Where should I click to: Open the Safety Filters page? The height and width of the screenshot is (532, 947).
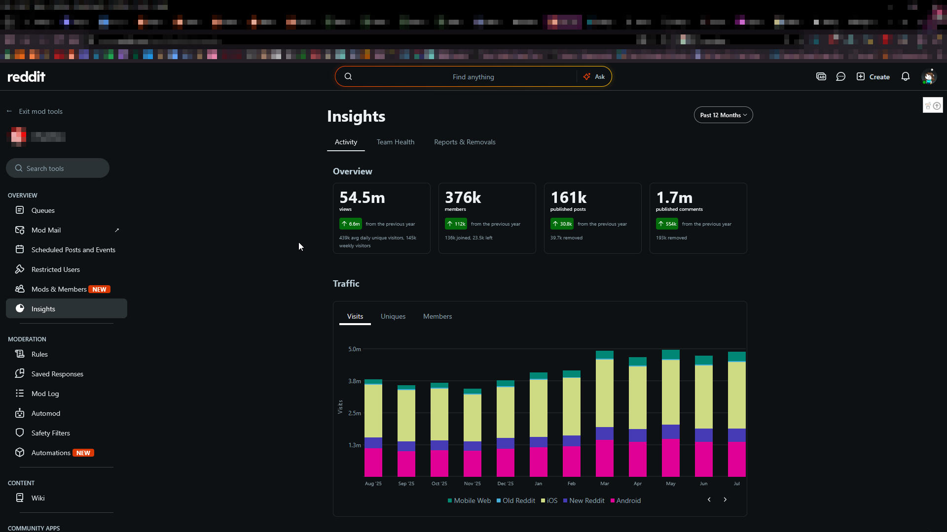tap(67, 433)
